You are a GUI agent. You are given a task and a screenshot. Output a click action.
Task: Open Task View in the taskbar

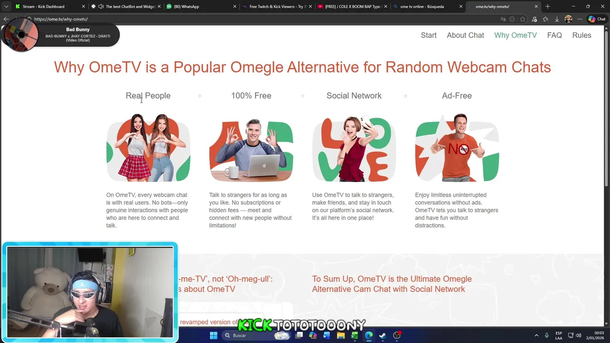(x=299, y=335)
